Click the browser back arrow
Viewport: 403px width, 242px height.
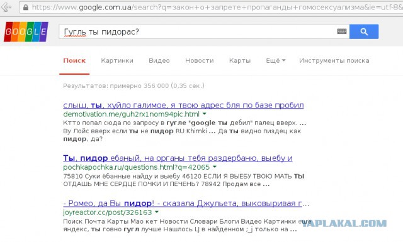point(6,7)
